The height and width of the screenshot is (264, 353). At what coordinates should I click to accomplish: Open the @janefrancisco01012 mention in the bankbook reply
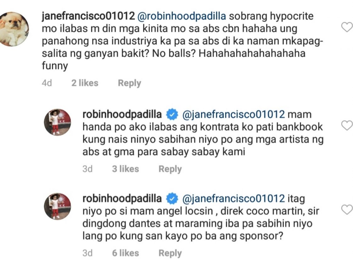pos(233,115)
